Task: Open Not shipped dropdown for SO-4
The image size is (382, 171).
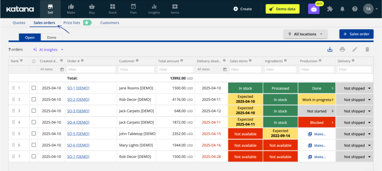Action: pos(354,123)
